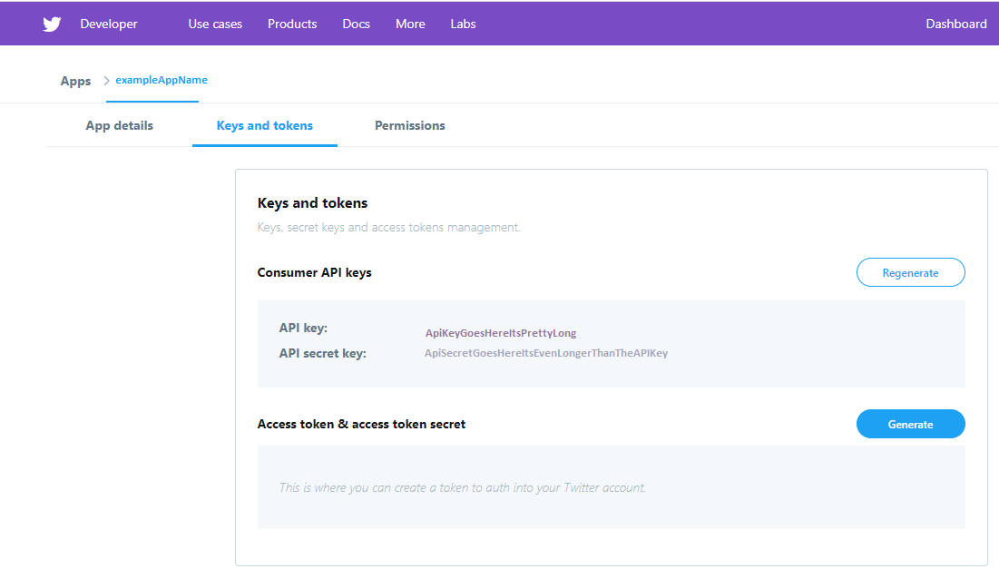Generate access token and secret

click(910, 424)
